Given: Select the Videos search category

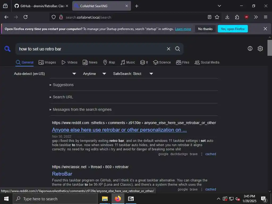Looking at the screenshot, I should (x=69, y=62).
